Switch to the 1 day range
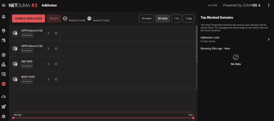Image resolution: width=274 pixels, height=121 pixels. tap(189, 18)
